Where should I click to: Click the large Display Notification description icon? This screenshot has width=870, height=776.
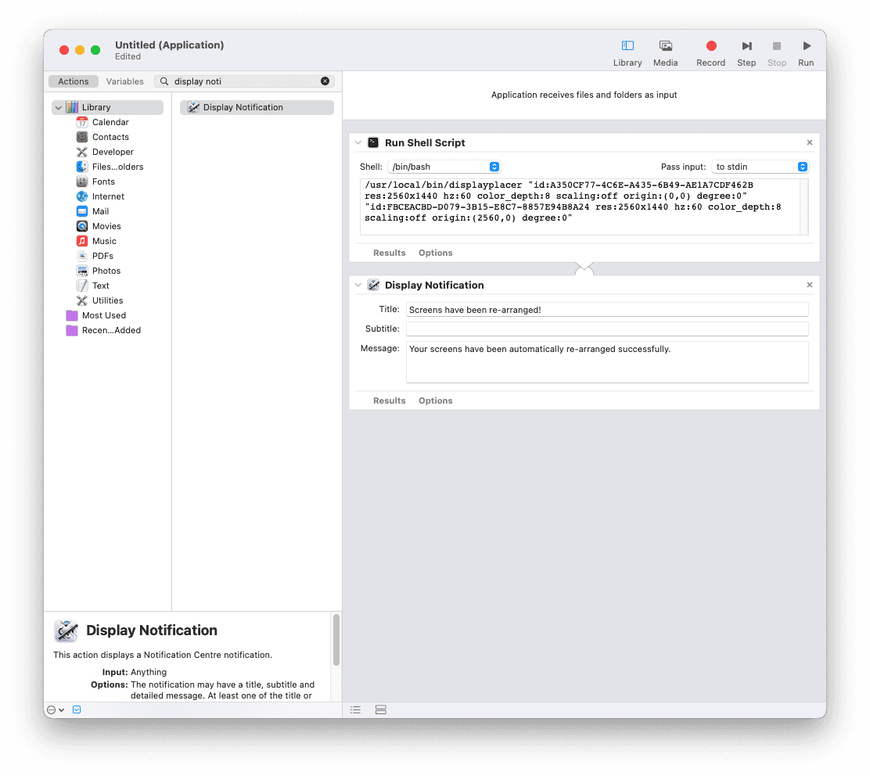pos(66,631)
